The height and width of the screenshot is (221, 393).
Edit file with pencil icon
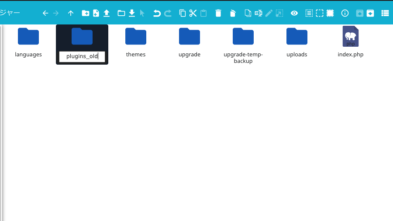[x=269, y=13]
